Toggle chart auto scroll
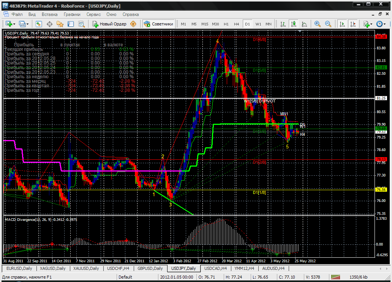Viewport: 392px width, 282px height. point(342,24)
